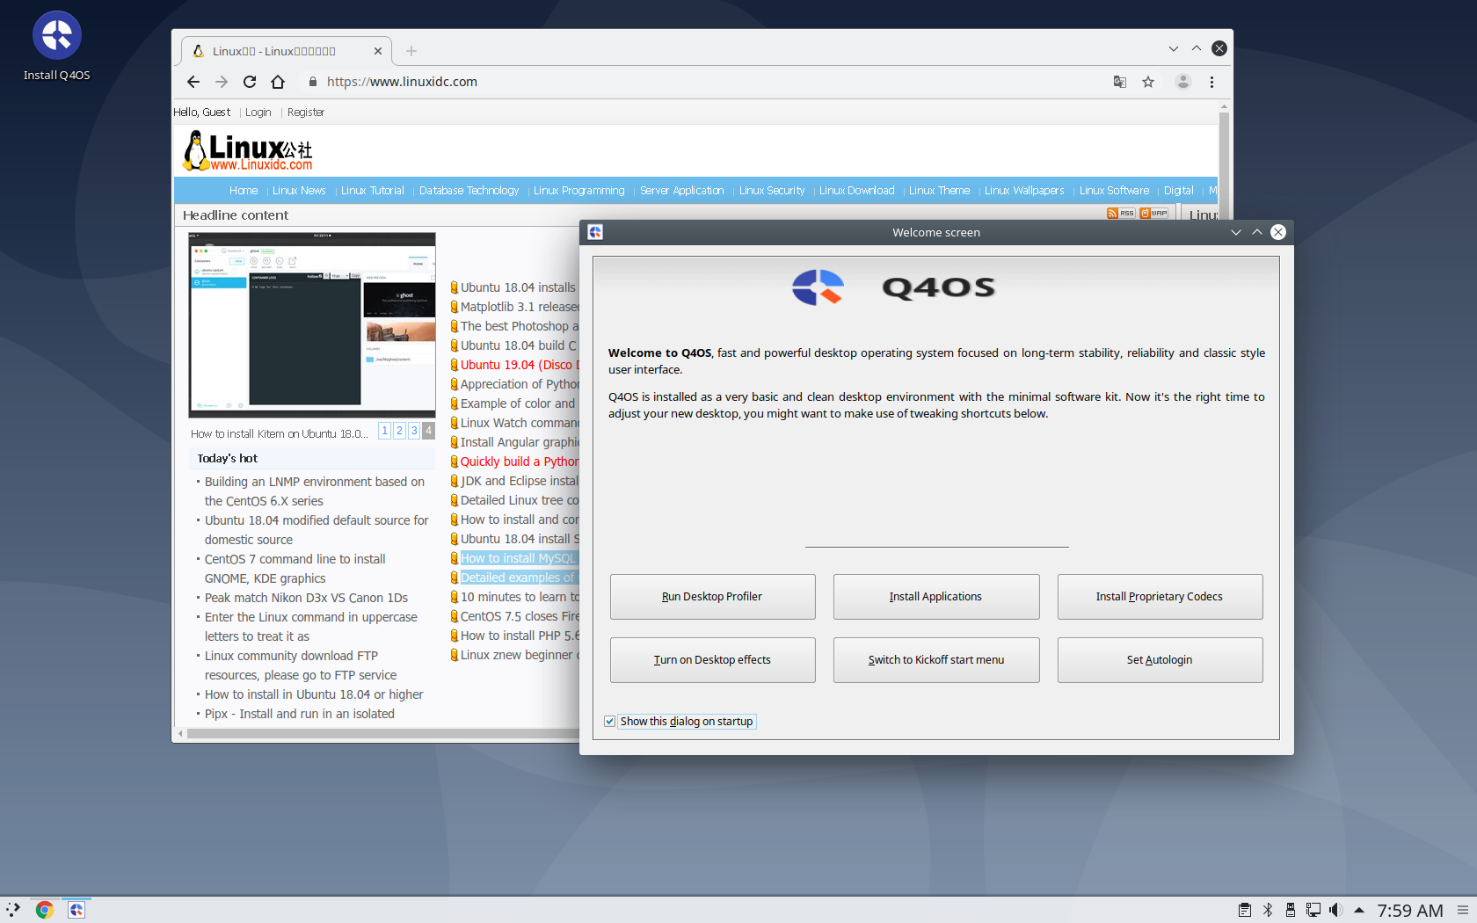Select slideshow page 4
1477x923 pixels.
tap(429, 431)
